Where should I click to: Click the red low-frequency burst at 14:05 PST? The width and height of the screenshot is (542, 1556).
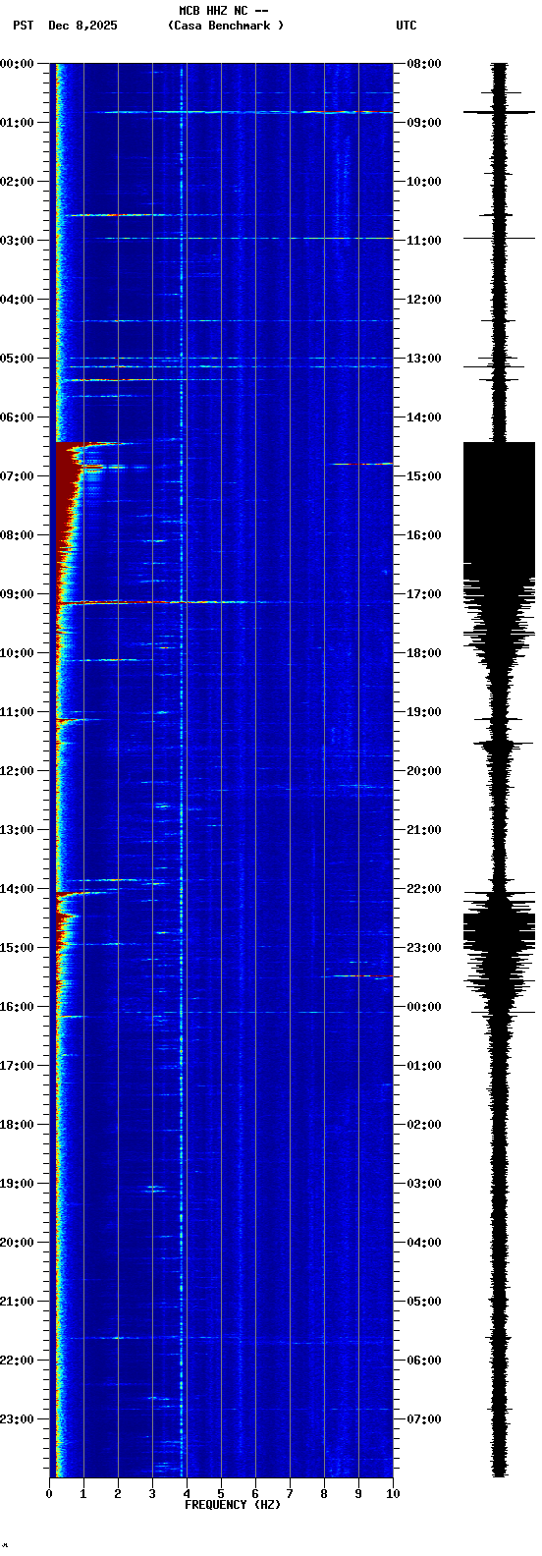tap(81, 893)
